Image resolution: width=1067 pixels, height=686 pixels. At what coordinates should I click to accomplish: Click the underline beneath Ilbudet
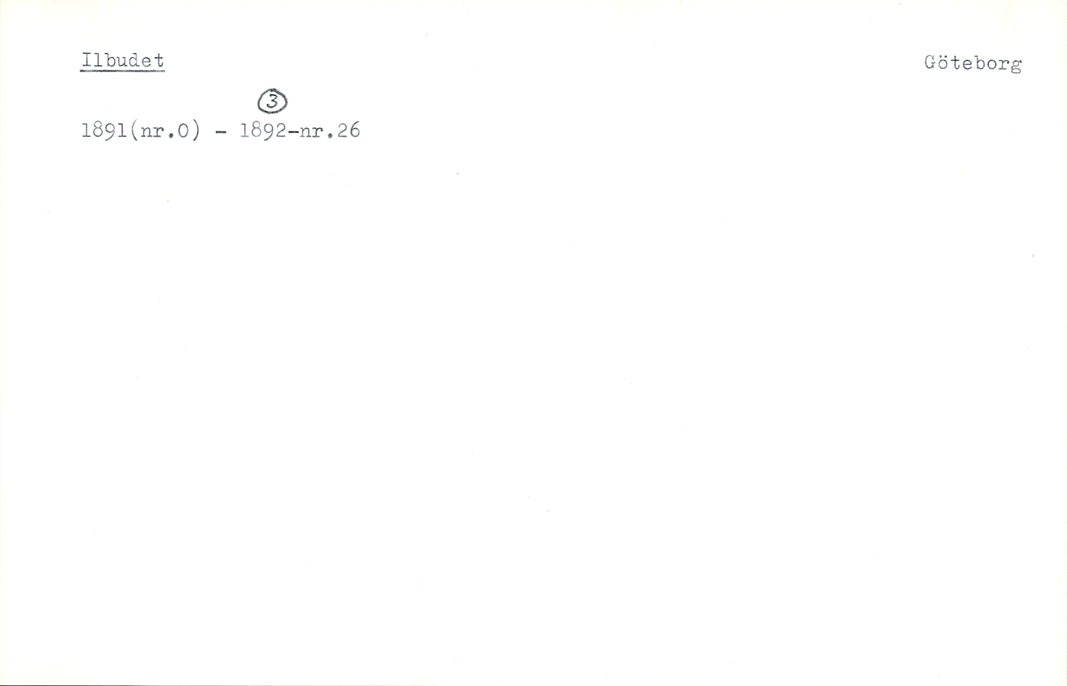click(122, 71)
